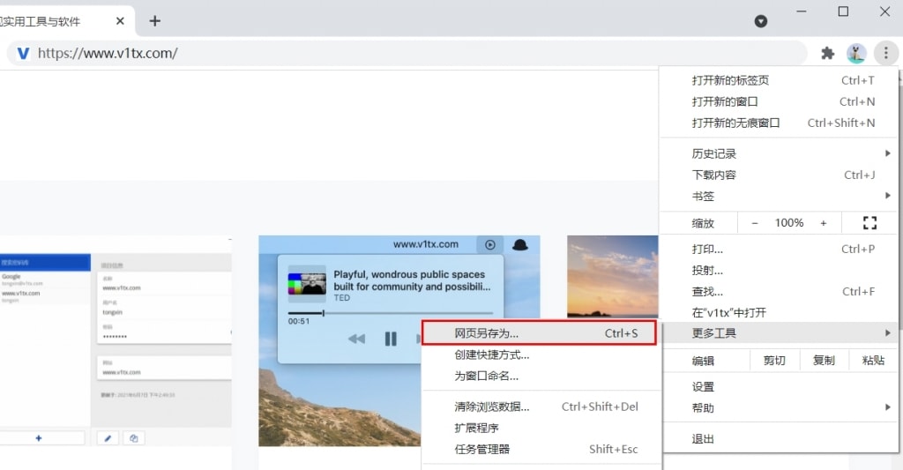Choose 创建快捷方式... in submenu
The image size is (903, 470).
542,354
